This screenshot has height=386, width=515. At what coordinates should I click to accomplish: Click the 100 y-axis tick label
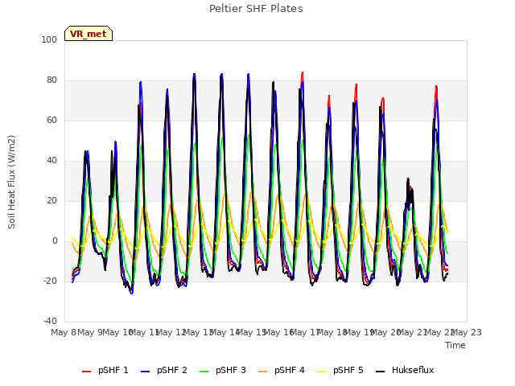coord(49,39)
